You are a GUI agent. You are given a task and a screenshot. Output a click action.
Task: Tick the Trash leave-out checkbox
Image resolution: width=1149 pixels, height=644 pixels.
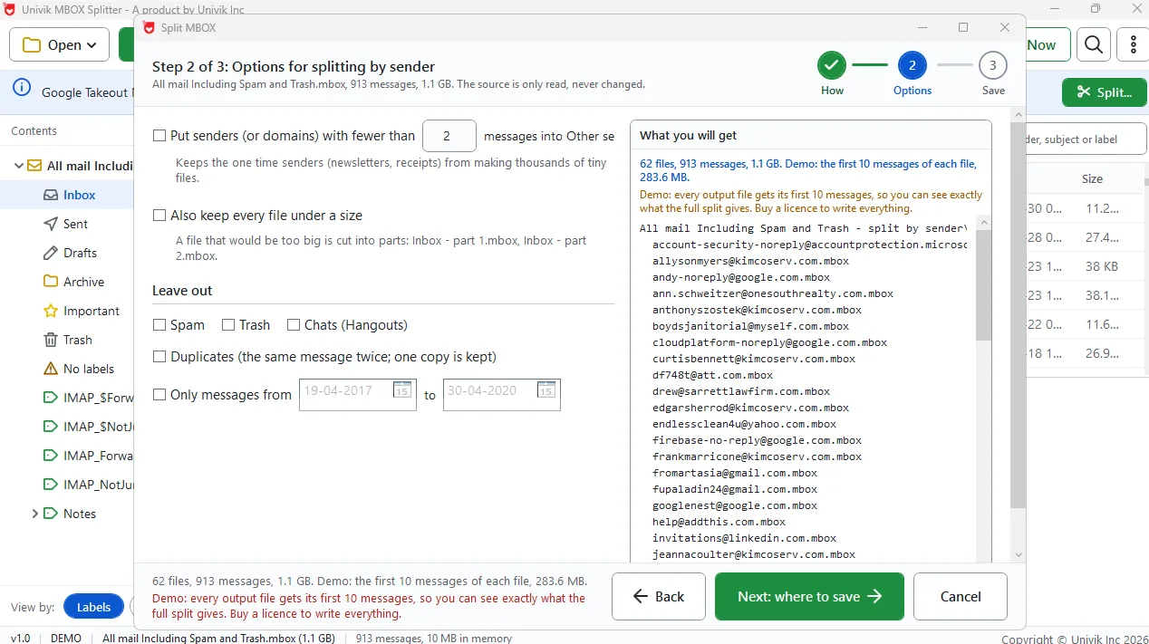[228, 325]
